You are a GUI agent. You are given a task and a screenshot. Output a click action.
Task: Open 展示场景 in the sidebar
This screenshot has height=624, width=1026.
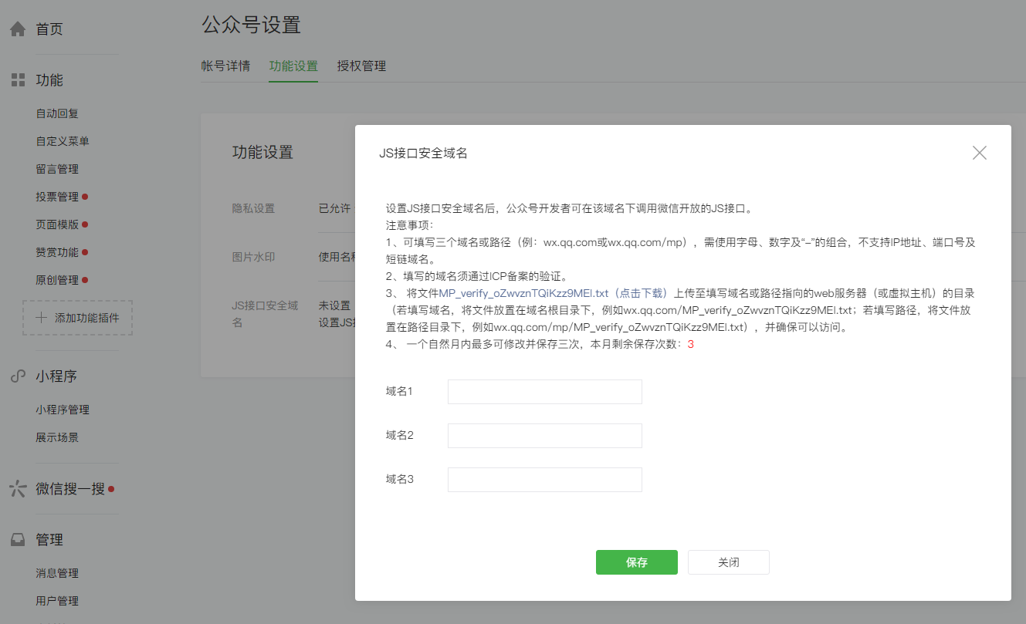(x=57, y=437)
